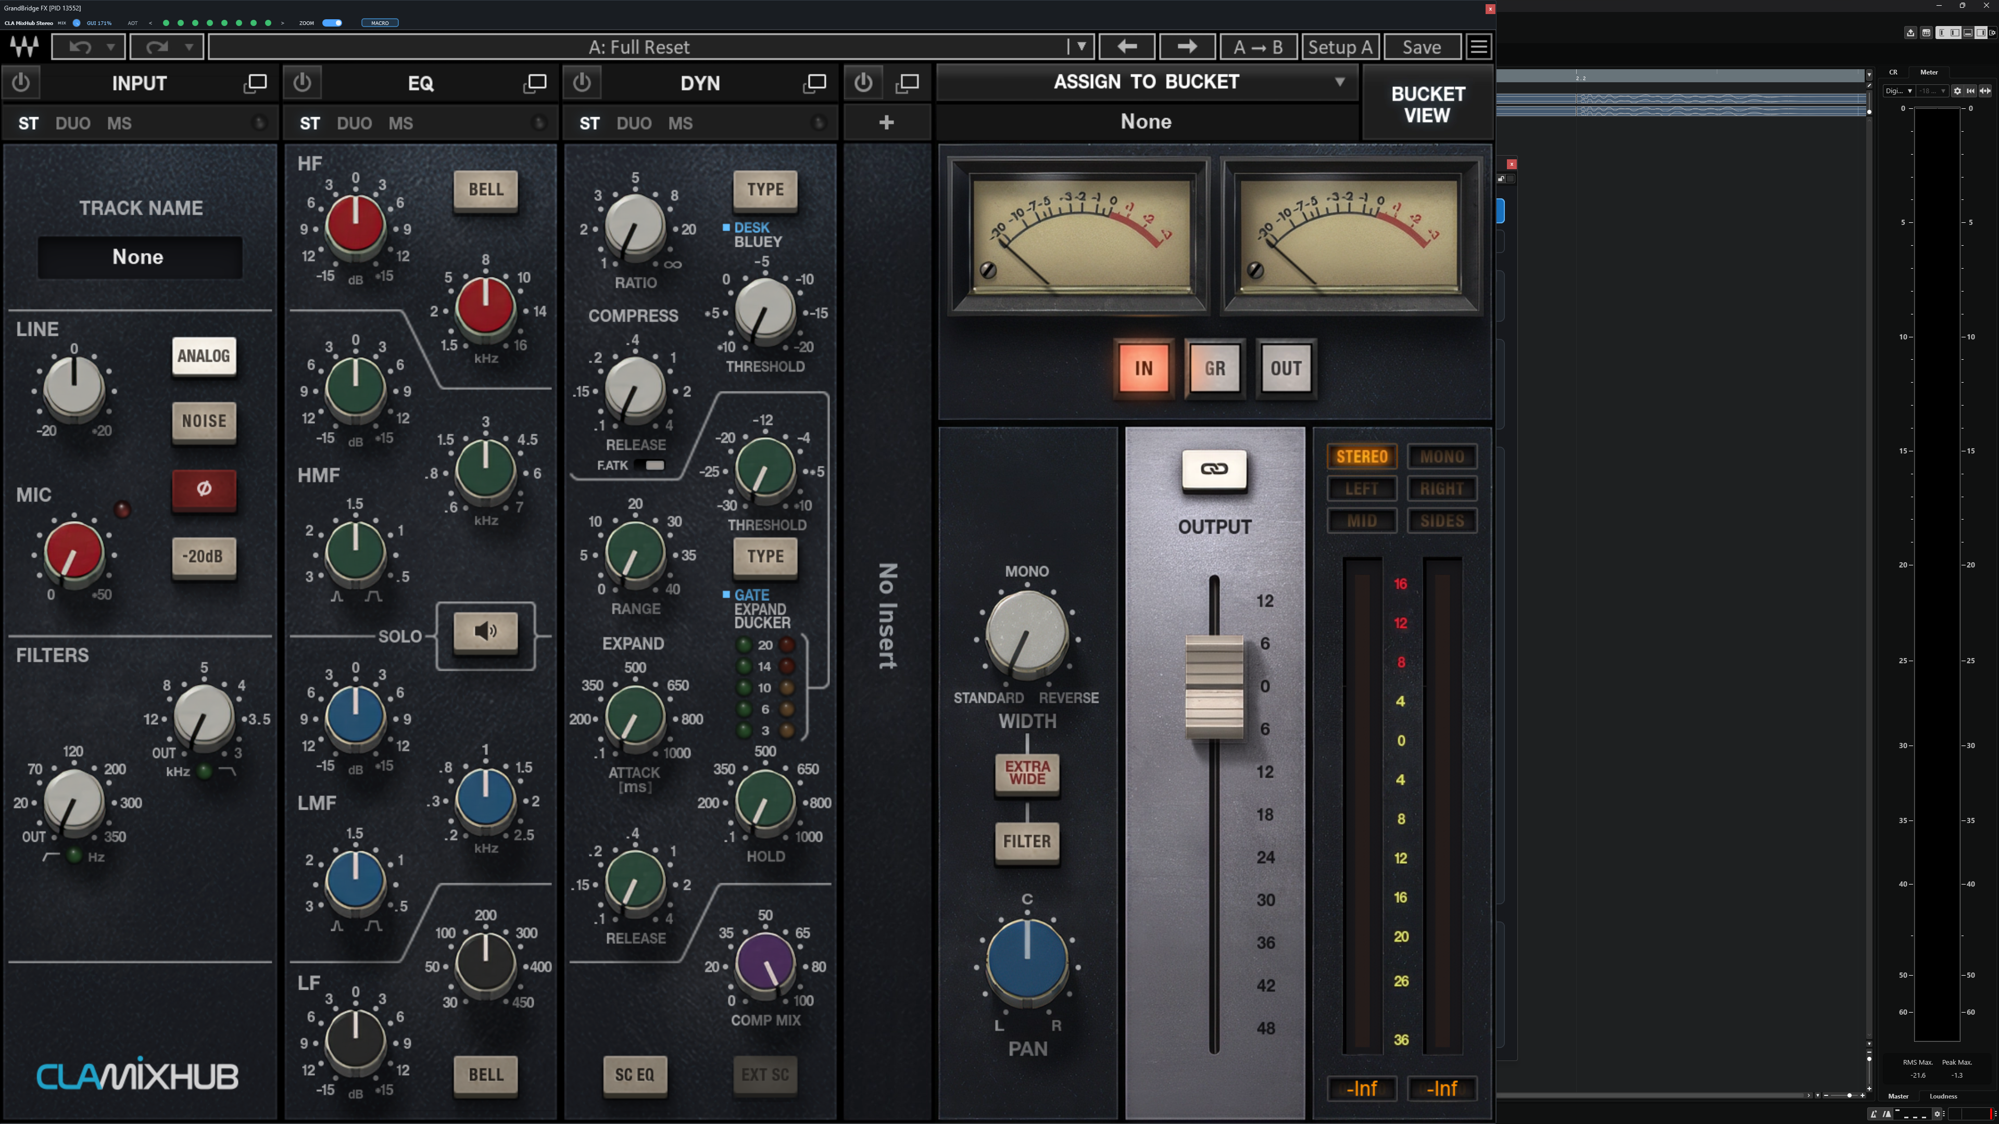Switch to Loudness tab at bottom
The image size is (1999, 1124).
point(1943,1096)
